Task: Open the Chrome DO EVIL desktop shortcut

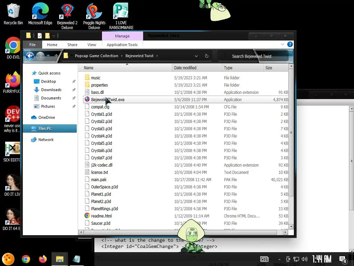Action: point(12,48)
